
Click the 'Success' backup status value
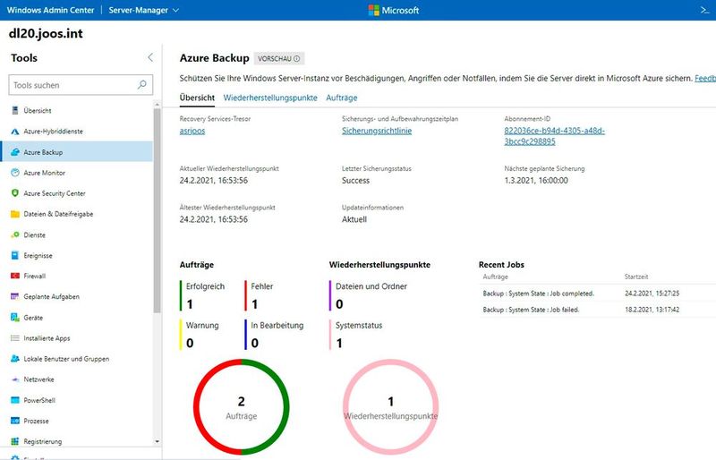pos(355,181)
